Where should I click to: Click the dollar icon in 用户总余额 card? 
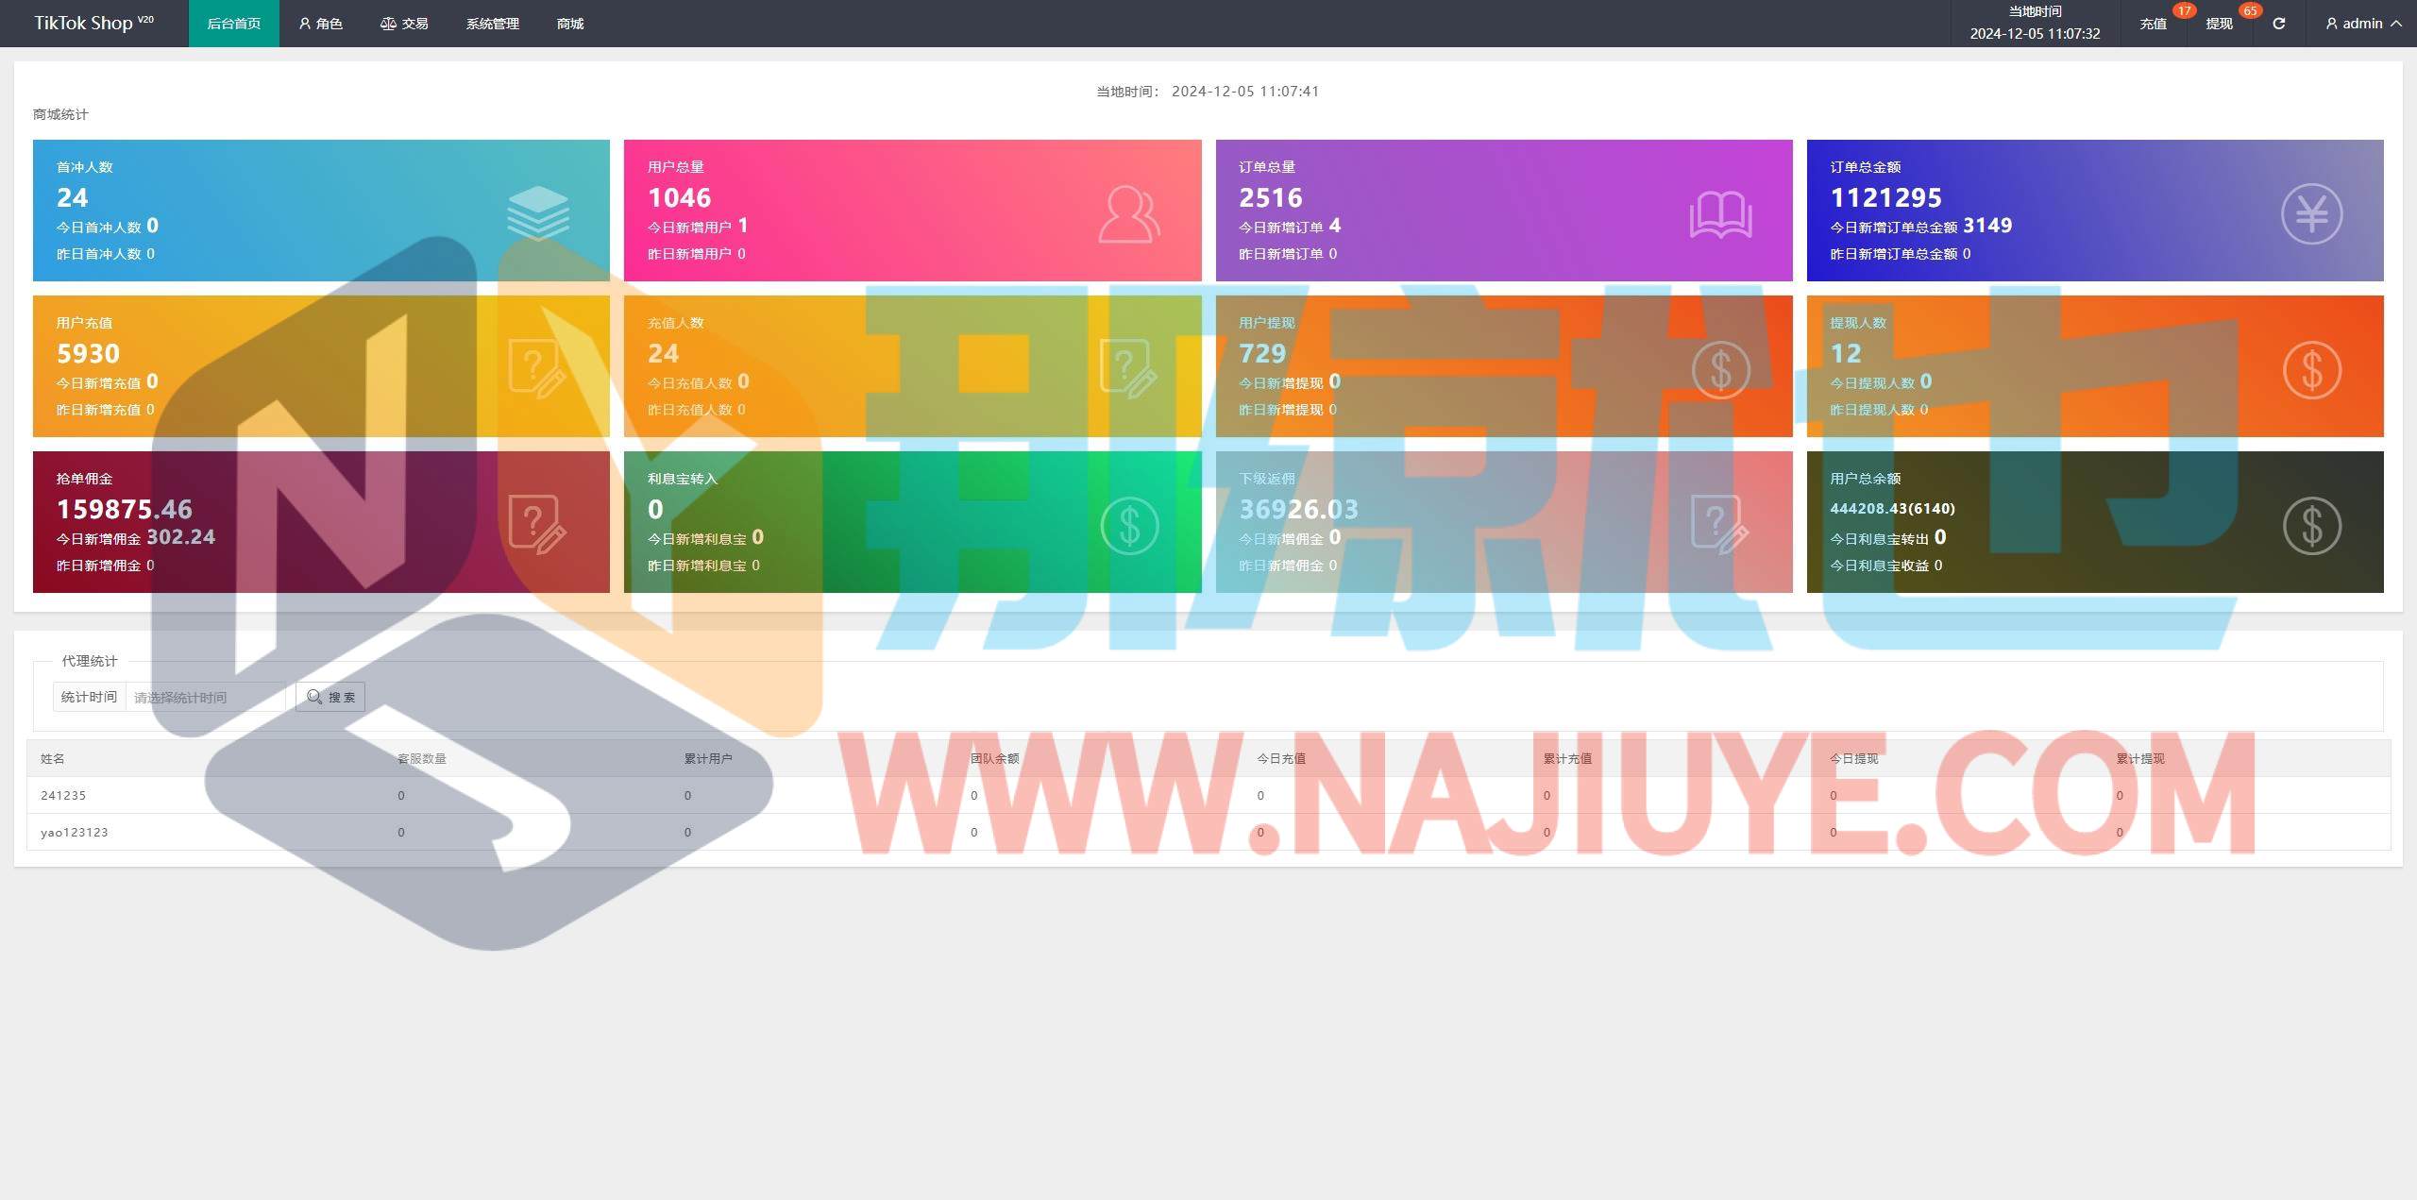pyautogui.click(x=2311, y=526)
